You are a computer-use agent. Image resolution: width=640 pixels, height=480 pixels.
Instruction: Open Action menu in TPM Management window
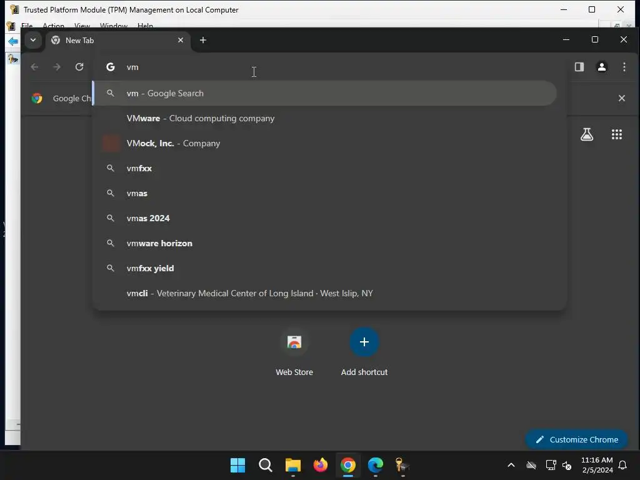(54, 25)
